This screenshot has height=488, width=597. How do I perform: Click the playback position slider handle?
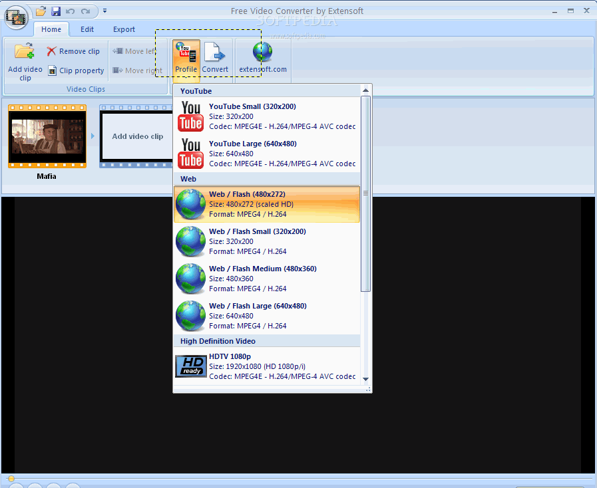11,479
